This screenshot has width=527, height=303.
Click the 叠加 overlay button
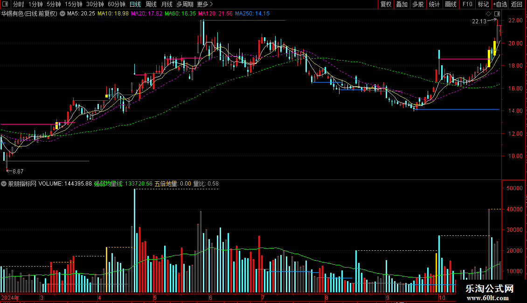click(x=402, y=4)
